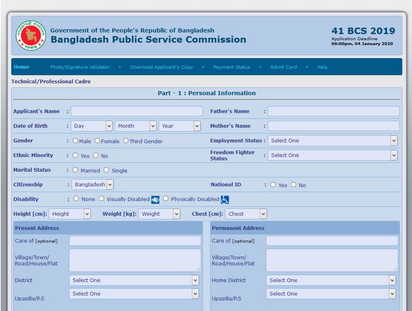Click the 41 BCS 2019 heading
This screenshot has width=412, height=311.
[363, 31]
